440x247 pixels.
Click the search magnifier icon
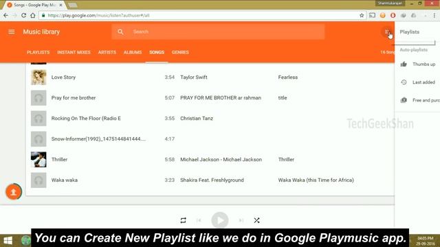pyautogui.click(x=120, y=32)
